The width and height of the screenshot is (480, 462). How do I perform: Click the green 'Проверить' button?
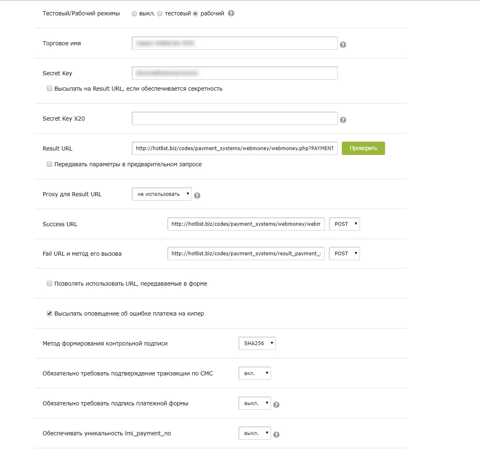pyautogui.click(x=363, y=148)
